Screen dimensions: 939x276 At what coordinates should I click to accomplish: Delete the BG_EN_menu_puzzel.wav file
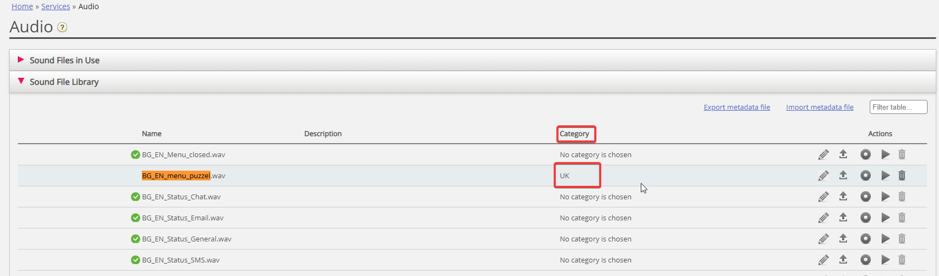pyautogui.click(x=902, y=176)
